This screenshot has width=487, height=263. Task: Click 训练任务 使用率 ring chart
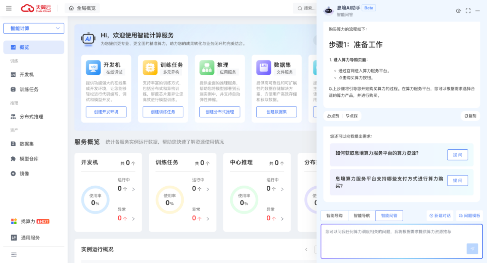170,200
